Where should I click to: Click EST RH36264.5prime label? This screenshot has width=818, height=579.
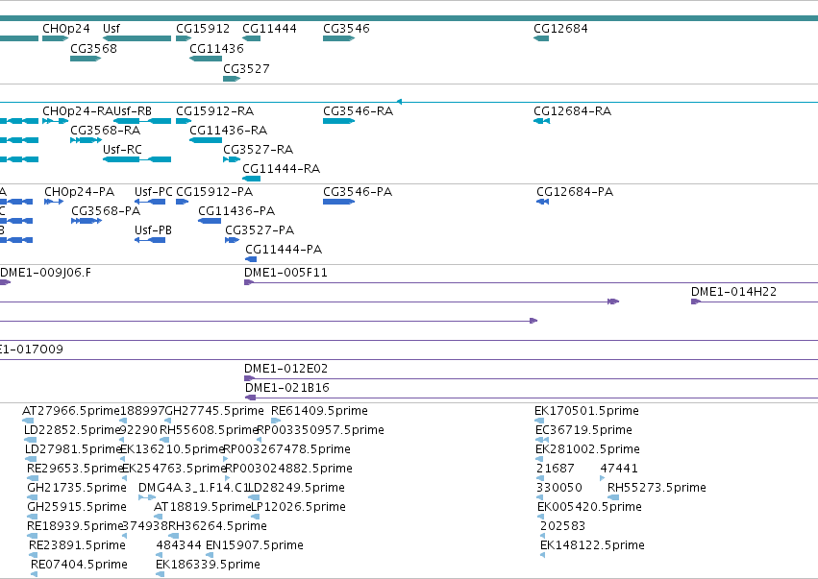click(x=217, y=526)
